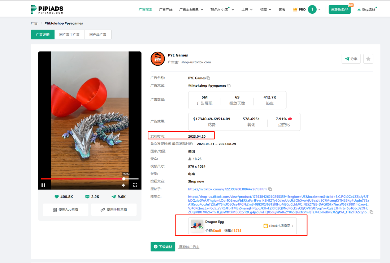Copy the landing page URL
This screenshot has width=390, height=263.
click(x=371, y=212)
